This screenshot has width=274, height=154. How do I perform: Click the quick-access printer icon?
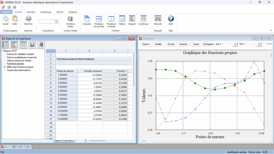coord(14,7)
